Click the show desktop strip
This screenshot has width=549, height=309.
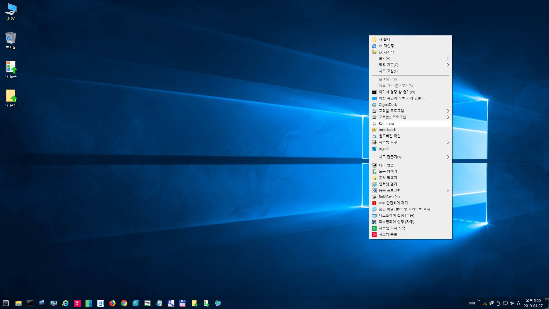click(547, 303)
